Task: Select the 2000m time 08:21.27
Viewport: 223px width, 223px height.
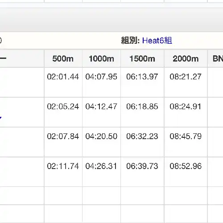Action: point(186,77)
